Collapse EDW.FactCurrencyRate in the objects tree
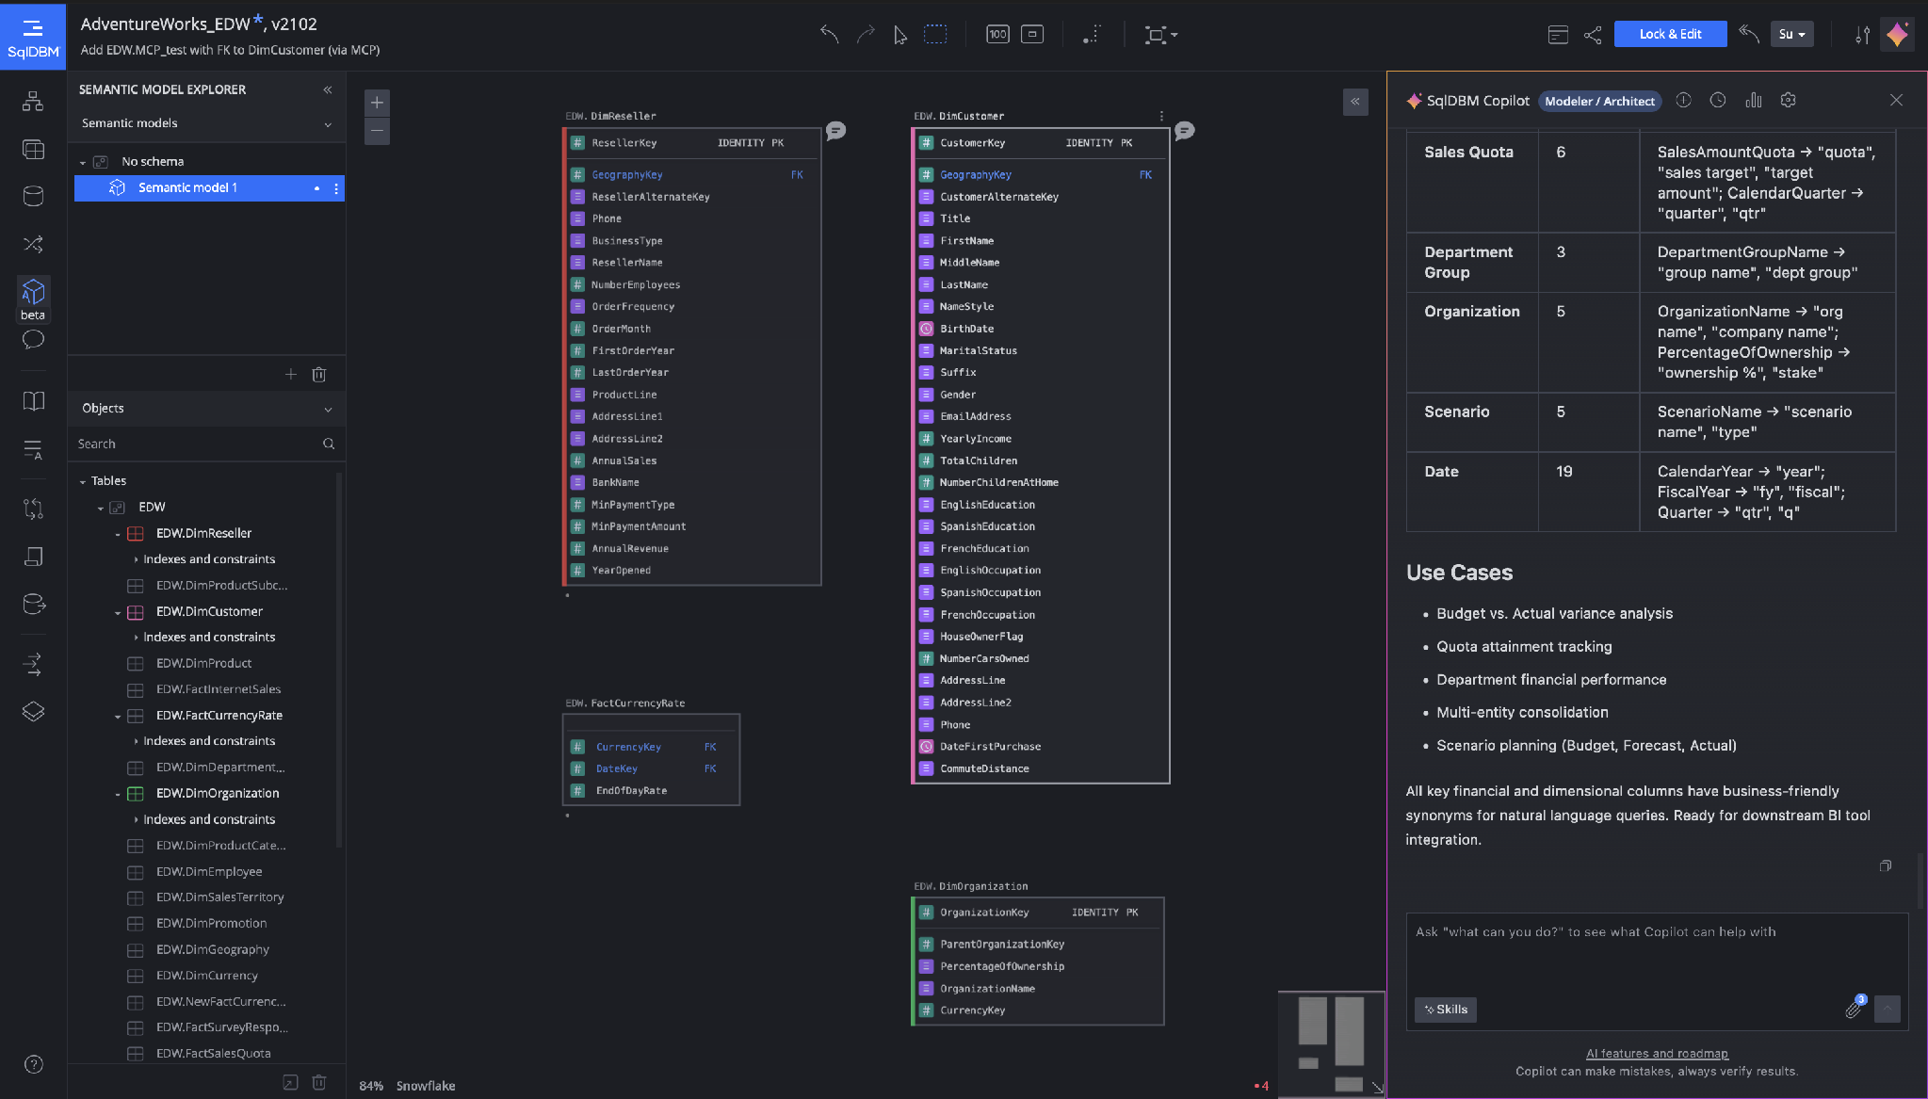1928x1099 pixels. pyautogui.click(x=118, y=717)
